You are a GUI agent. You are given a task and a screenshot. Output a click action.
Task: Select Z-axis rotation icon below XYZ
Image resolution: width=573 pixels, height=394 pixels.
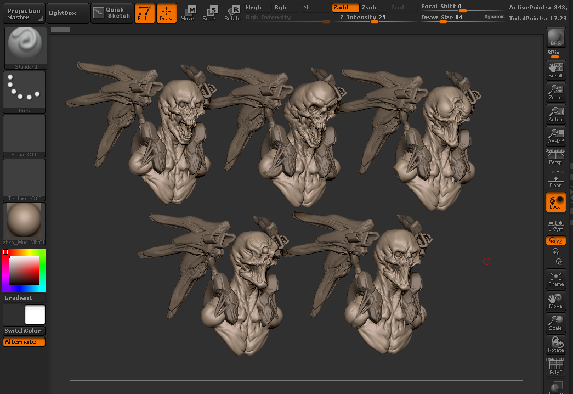559,262
